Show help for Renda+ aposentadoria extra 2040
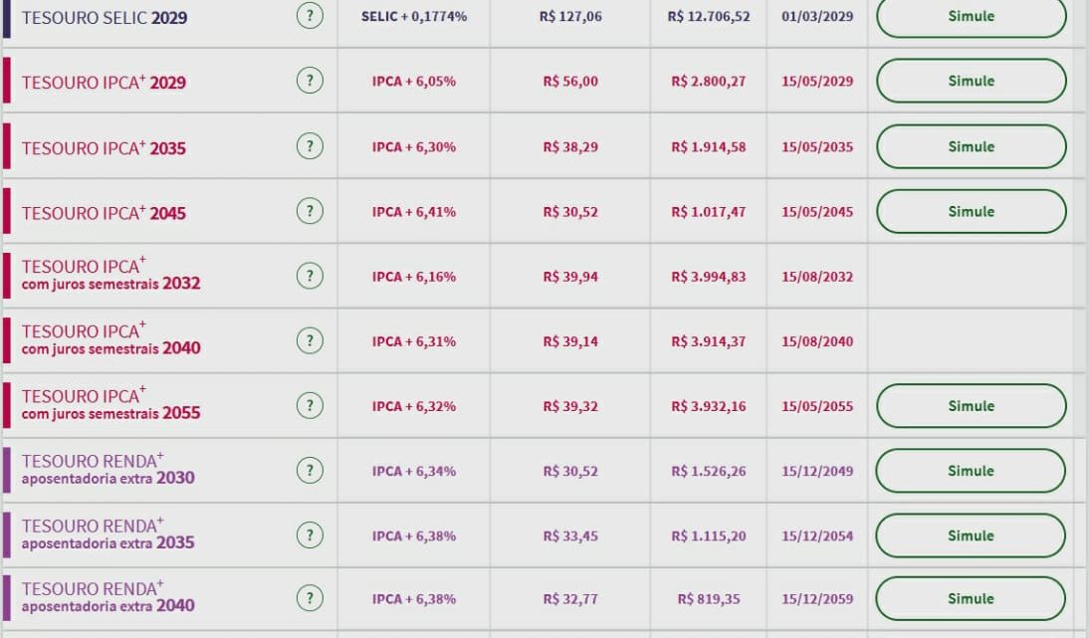 [x=310, y=598]
